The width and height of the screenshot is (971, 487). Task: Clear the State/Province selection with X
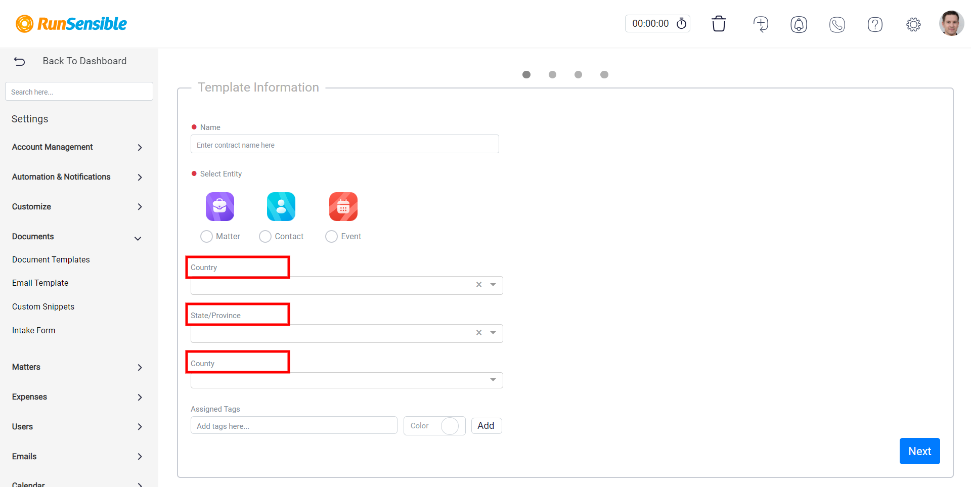click(479, 333)
